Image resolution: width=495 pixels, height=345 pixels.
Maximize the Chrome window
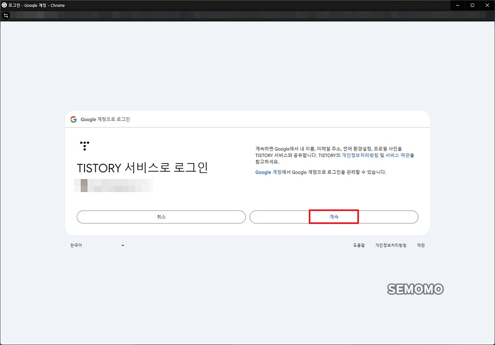pyautogui.click(x=472, y=5)
